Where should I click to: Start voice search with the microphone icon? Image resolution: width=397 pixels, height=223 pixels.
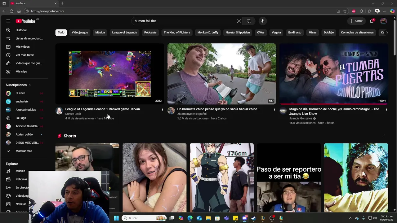[263, 21]
